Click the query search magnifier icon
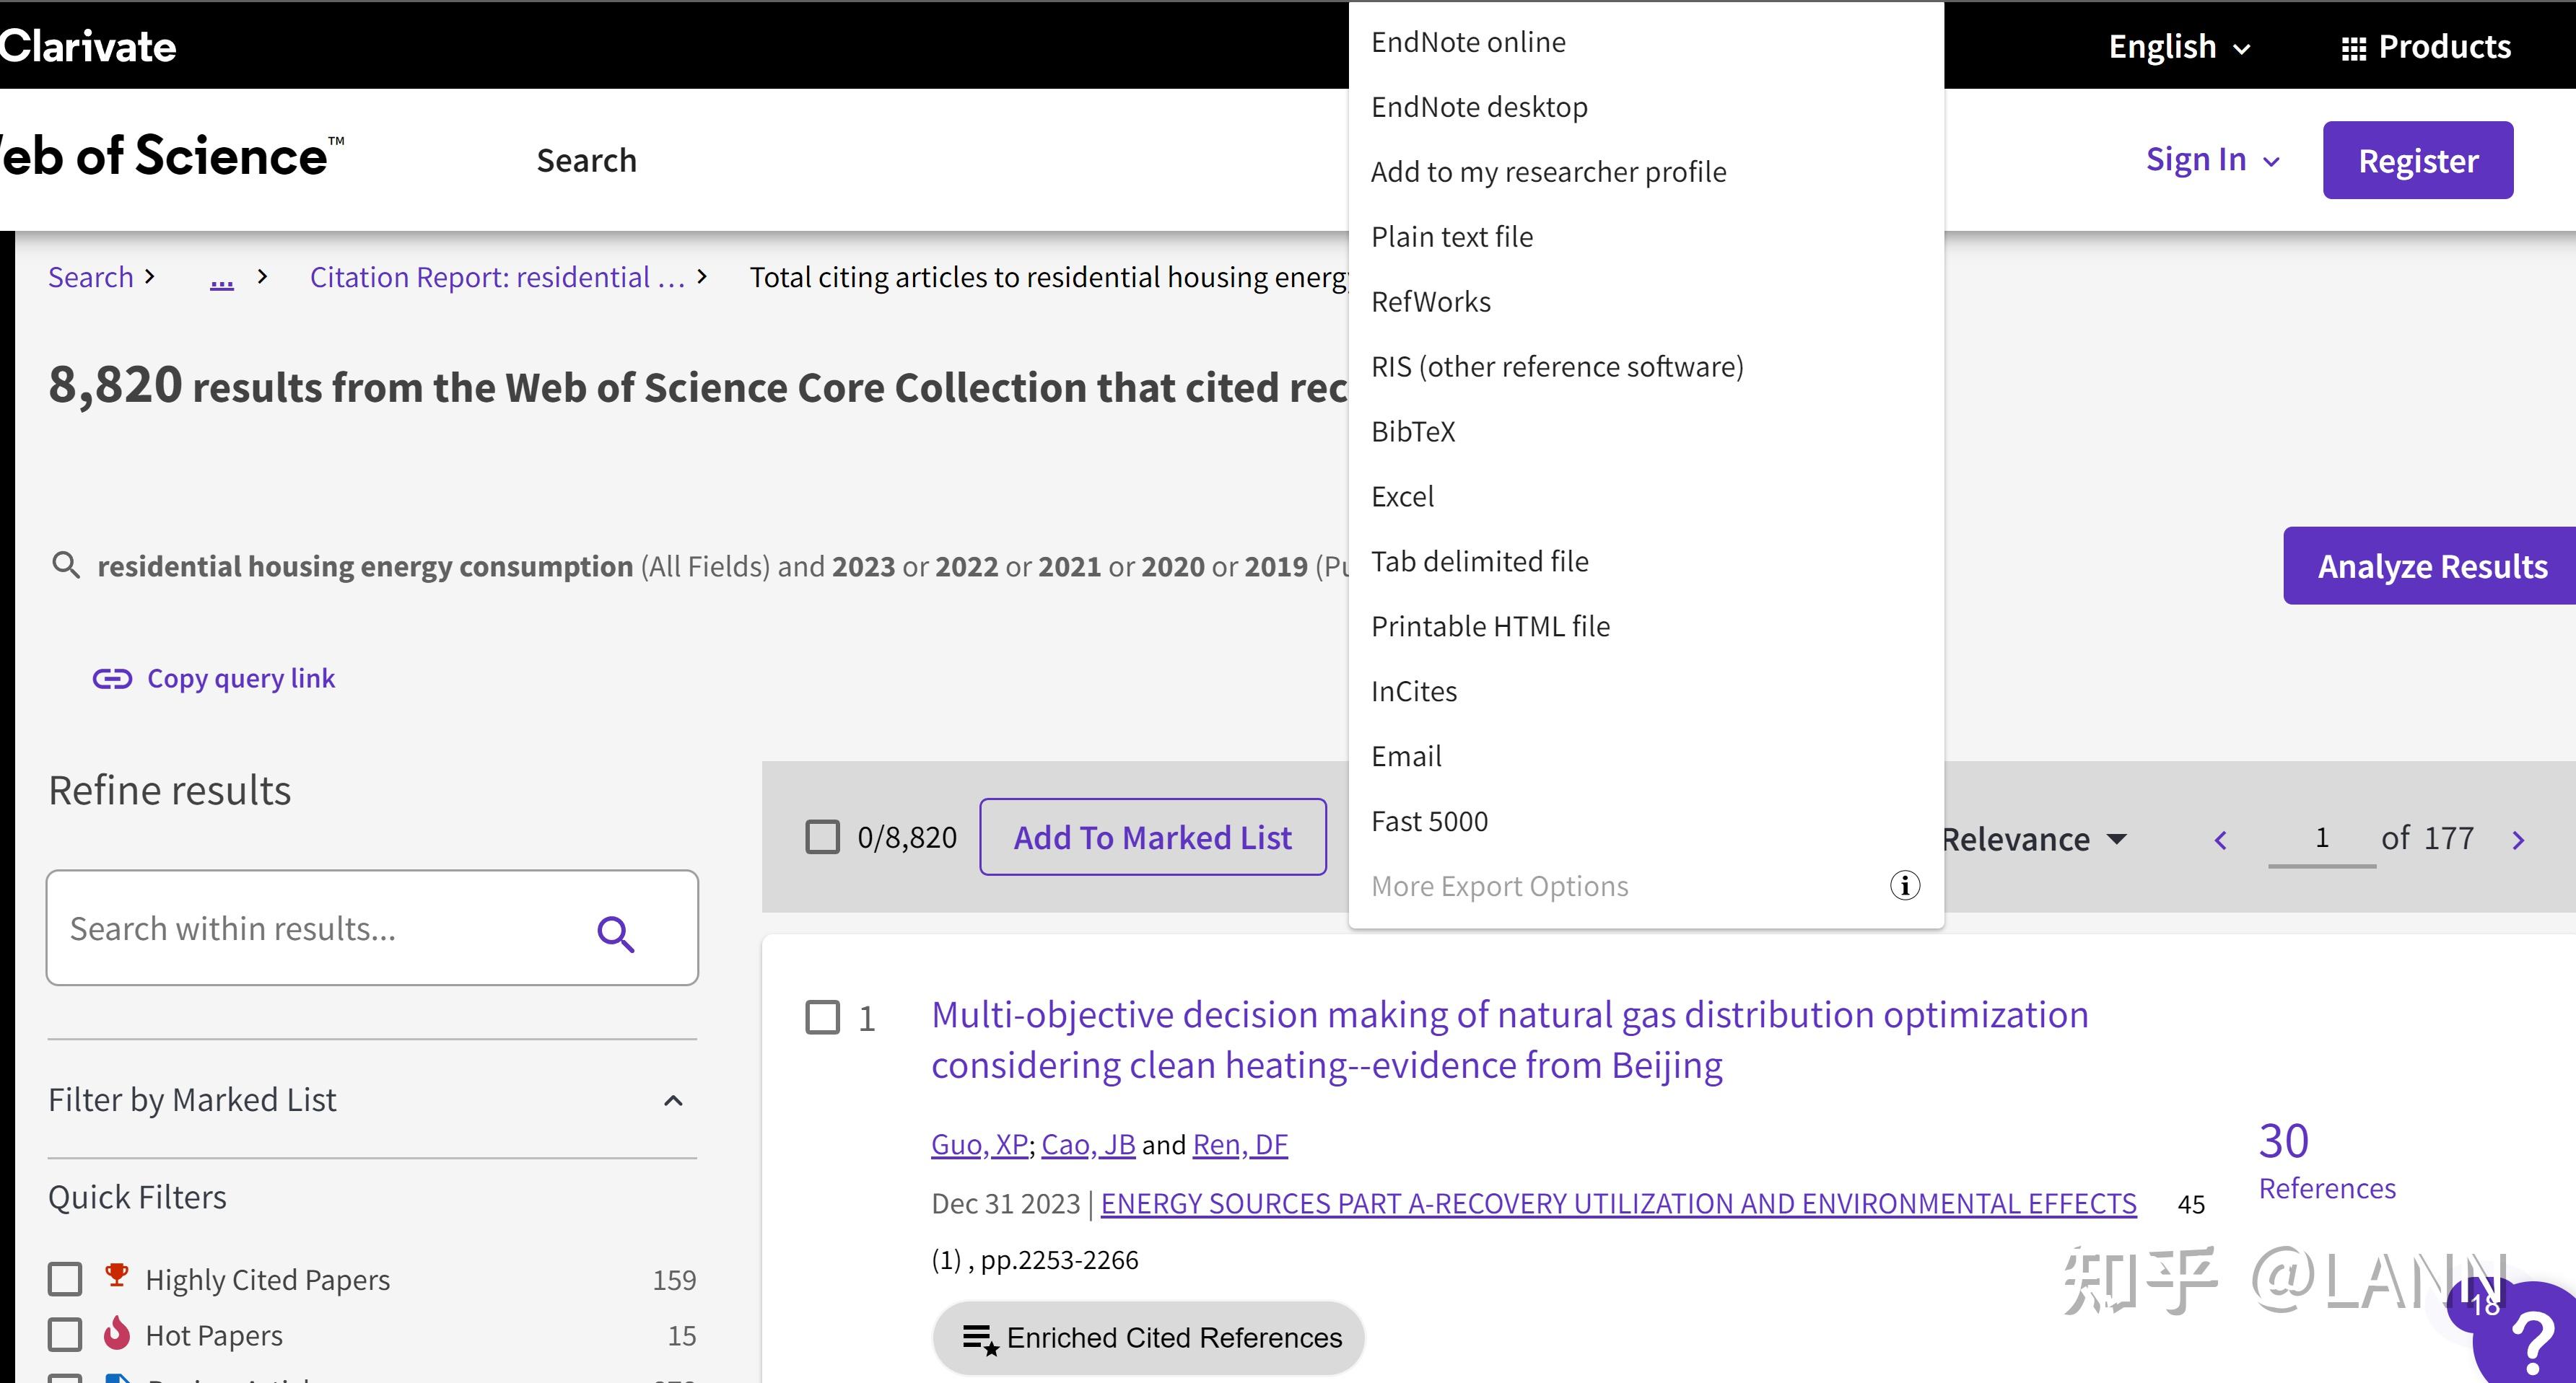Viewport: 2576px width, 1383px height. click(66, 566)
